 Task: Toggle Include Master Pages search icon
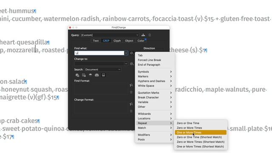click(x=97, y=75)
